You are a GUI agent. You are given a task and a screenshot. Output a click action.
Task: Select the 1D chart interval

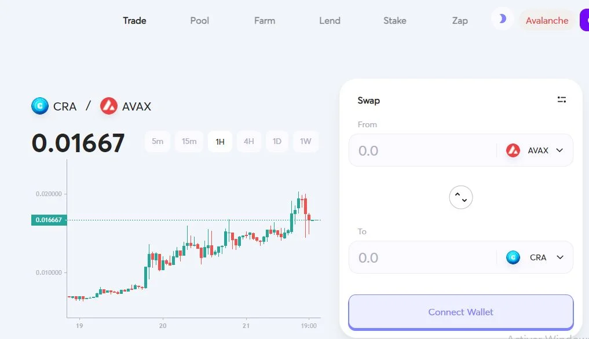[x=277, y=141]
